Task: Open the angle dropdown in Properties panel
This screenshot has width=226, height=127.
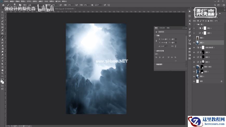Action: tap(167, 46)
